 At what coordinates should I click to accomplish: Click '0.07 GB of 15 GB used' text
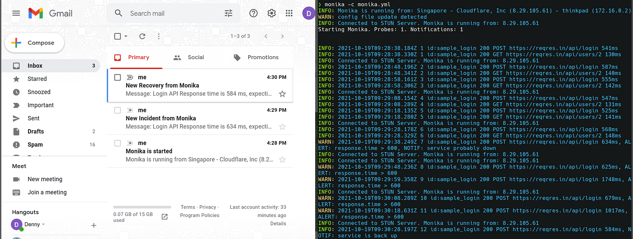point(133,217)
